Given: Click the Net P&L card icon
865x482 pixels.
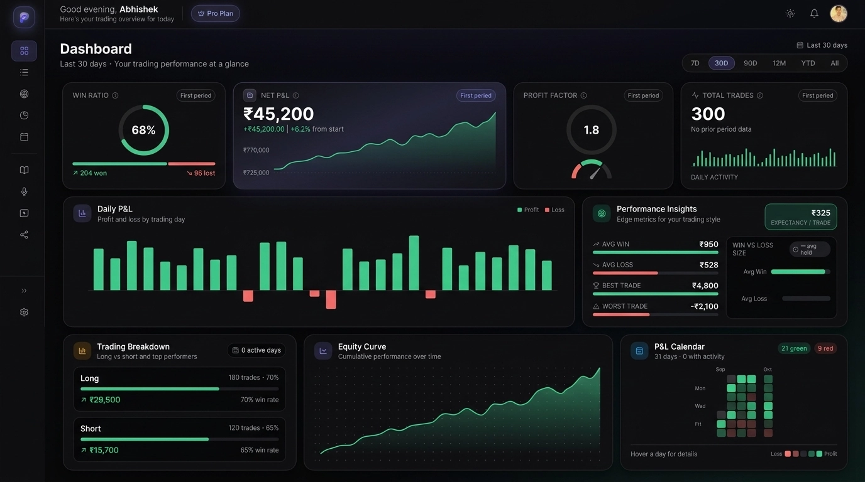Looking at the screenshot, I should [250, 95].
